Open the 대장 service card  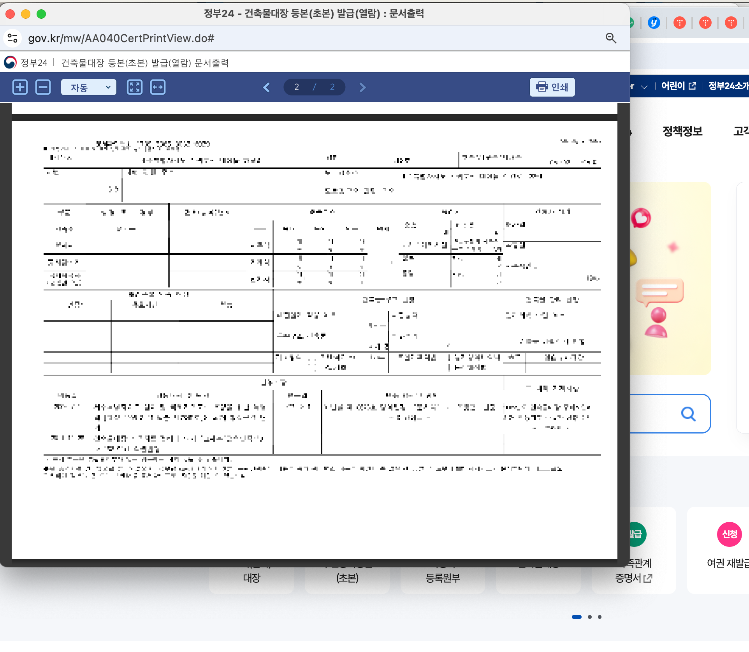251,578
